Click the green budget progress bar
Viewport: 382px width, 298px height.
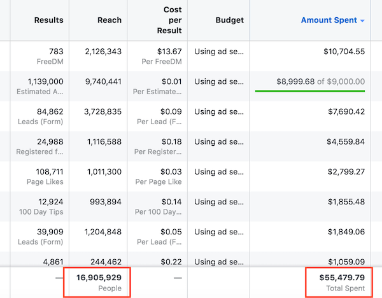pyautogui.click(x=310, y=91)
